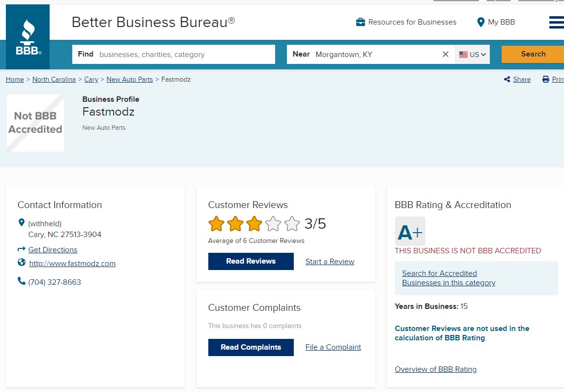Click the (withheld) street address text
564x392 pixels.
coord(45,224)
